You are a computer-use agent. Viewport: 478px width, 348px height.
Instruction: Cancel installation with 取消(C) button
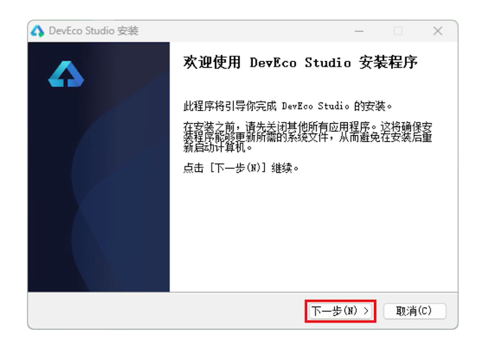point(415,311)
